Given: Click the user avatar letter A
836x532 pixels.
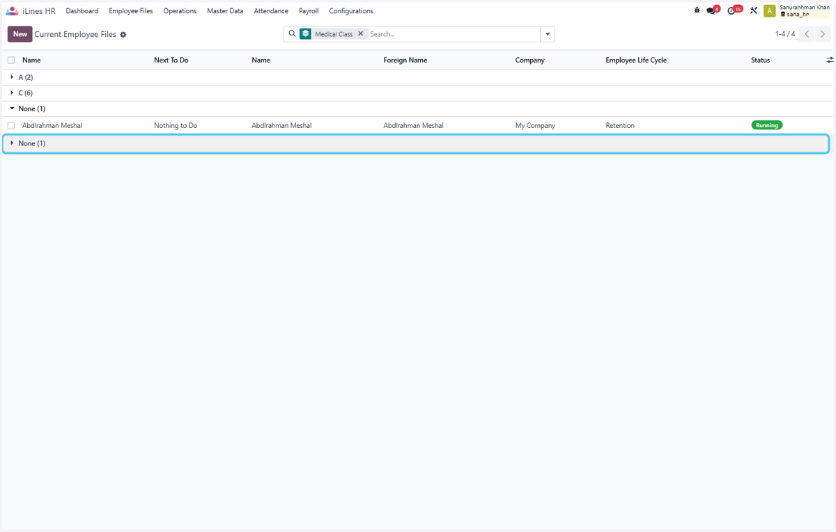Looking at the screenshot, I should click(x=770, y=11).
